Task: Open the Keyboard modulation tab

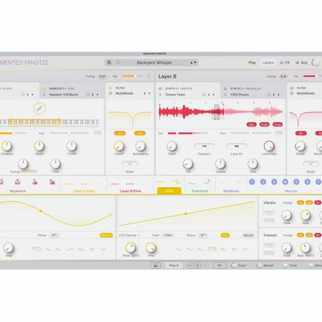Action: 17,191
